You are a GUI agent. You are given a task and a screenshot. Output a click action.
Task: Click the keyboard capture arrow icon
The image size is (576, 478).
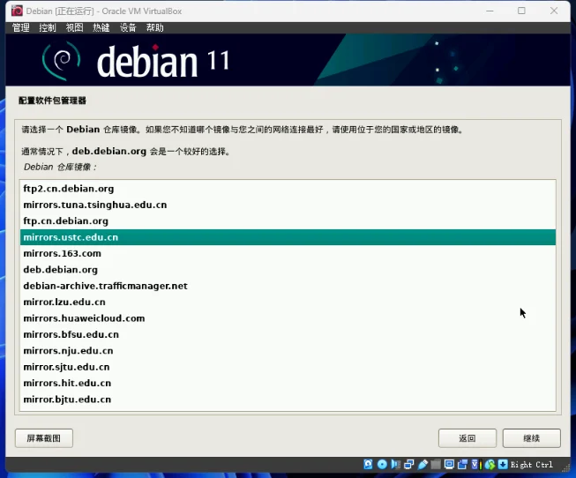(503, 465)
